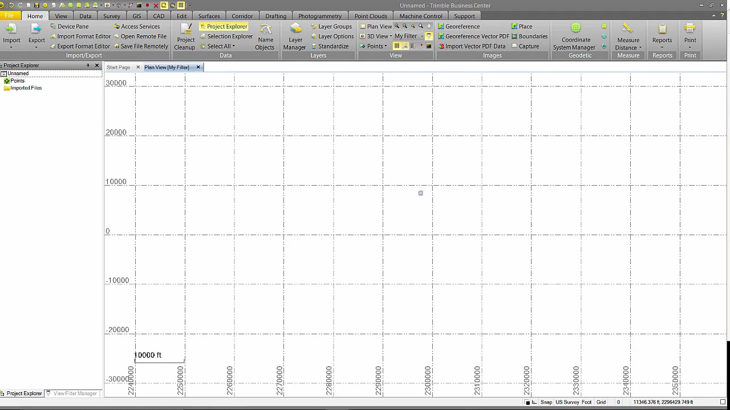Image resolution: width=730 pixels, height=410 pixels.
Task: Click the Plan View button
Action: (376, 27)
